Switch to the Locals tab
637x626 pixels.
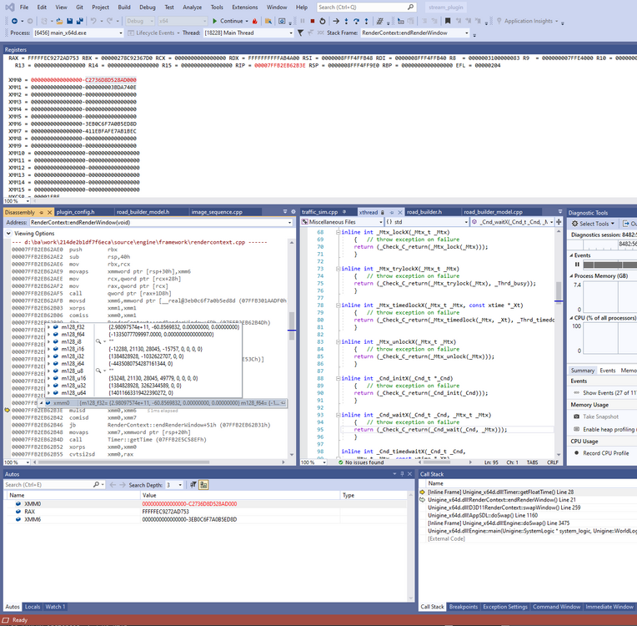tap(33, 607)
